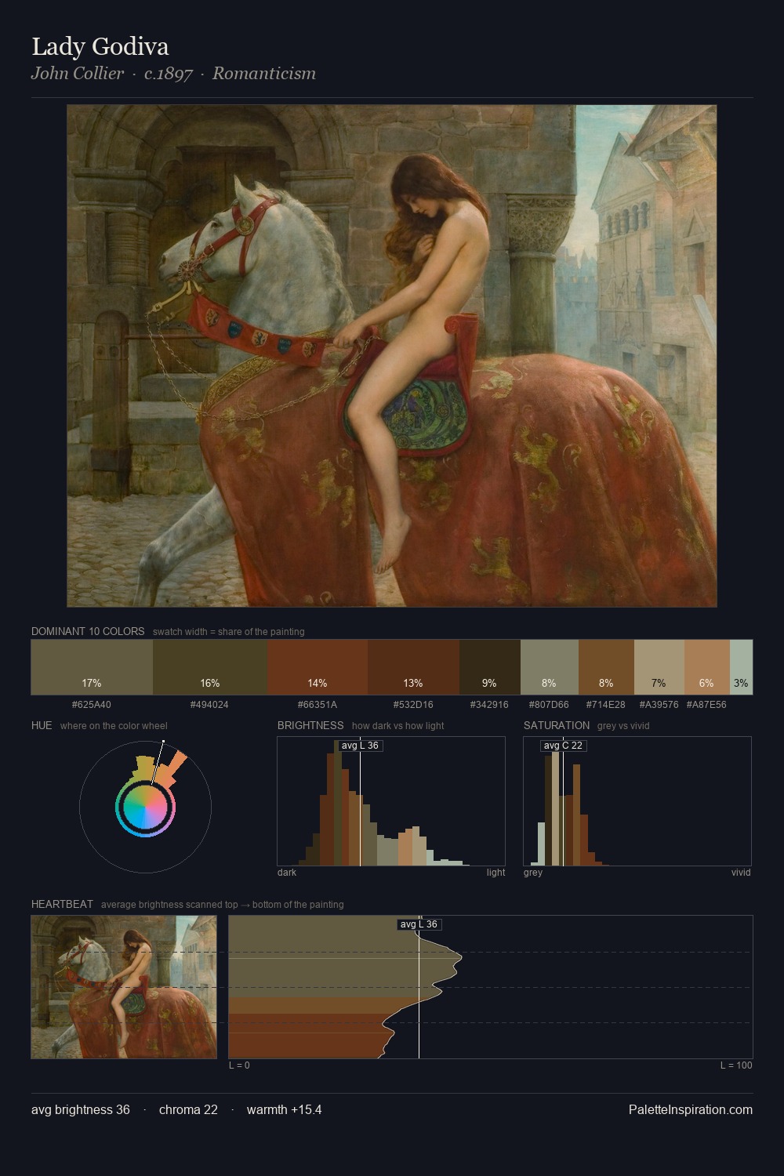
Task: Choose the 6% swatch #A87E56
Action: pyautogui.click(x=707, y=667)
